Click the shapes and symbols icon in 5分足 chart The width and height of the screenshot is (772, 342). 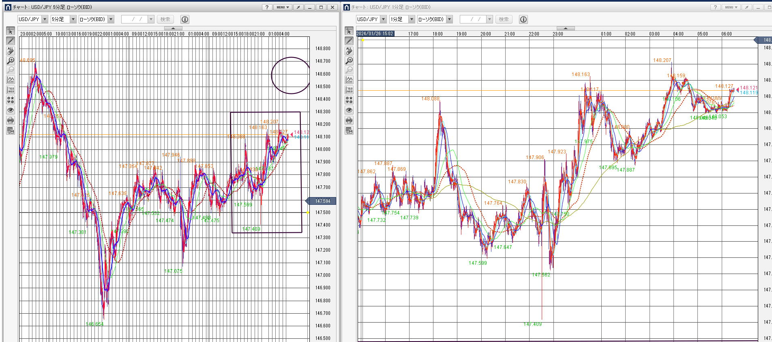[11, 100]
